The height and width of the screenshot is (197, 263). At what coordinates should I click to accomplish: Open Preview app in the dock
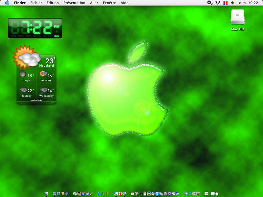coord(124,194)
